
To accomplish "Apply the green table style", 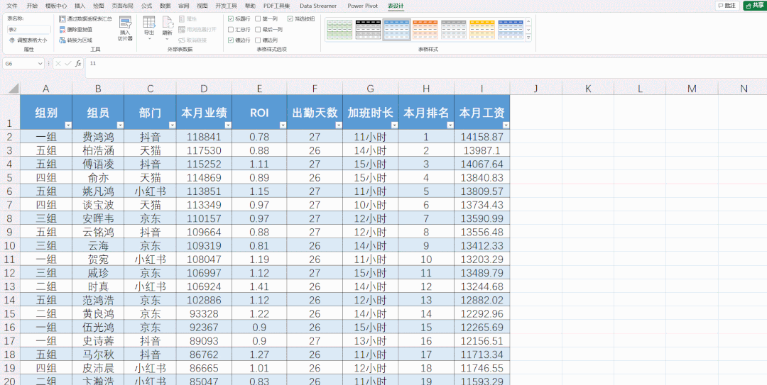I will [x=339, y=29].
